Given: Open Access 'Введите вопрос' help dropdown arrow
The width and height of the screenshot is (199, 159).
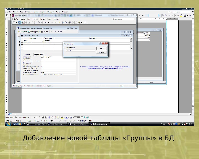Looking at the screenshot, I should click(x=135, y=19).
